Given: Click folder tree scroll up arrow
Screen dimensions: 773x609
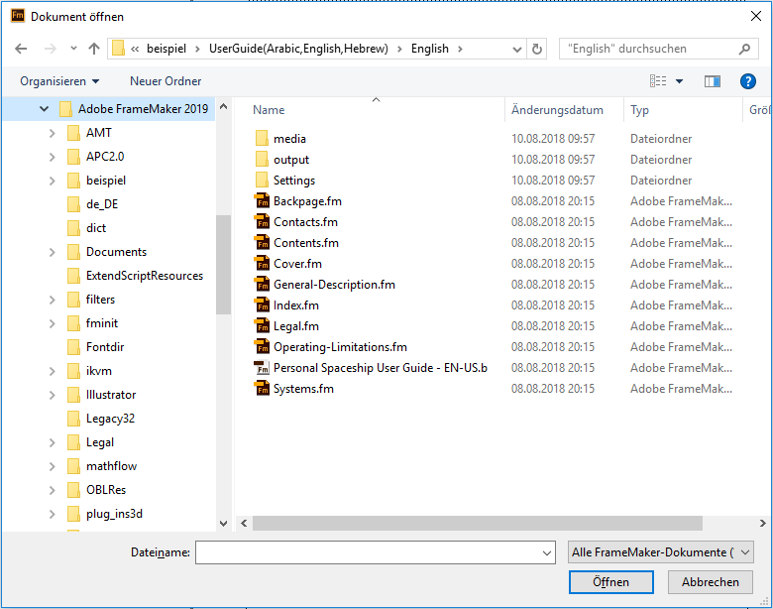Looking at the screenshot, I should tap(223, 106).
